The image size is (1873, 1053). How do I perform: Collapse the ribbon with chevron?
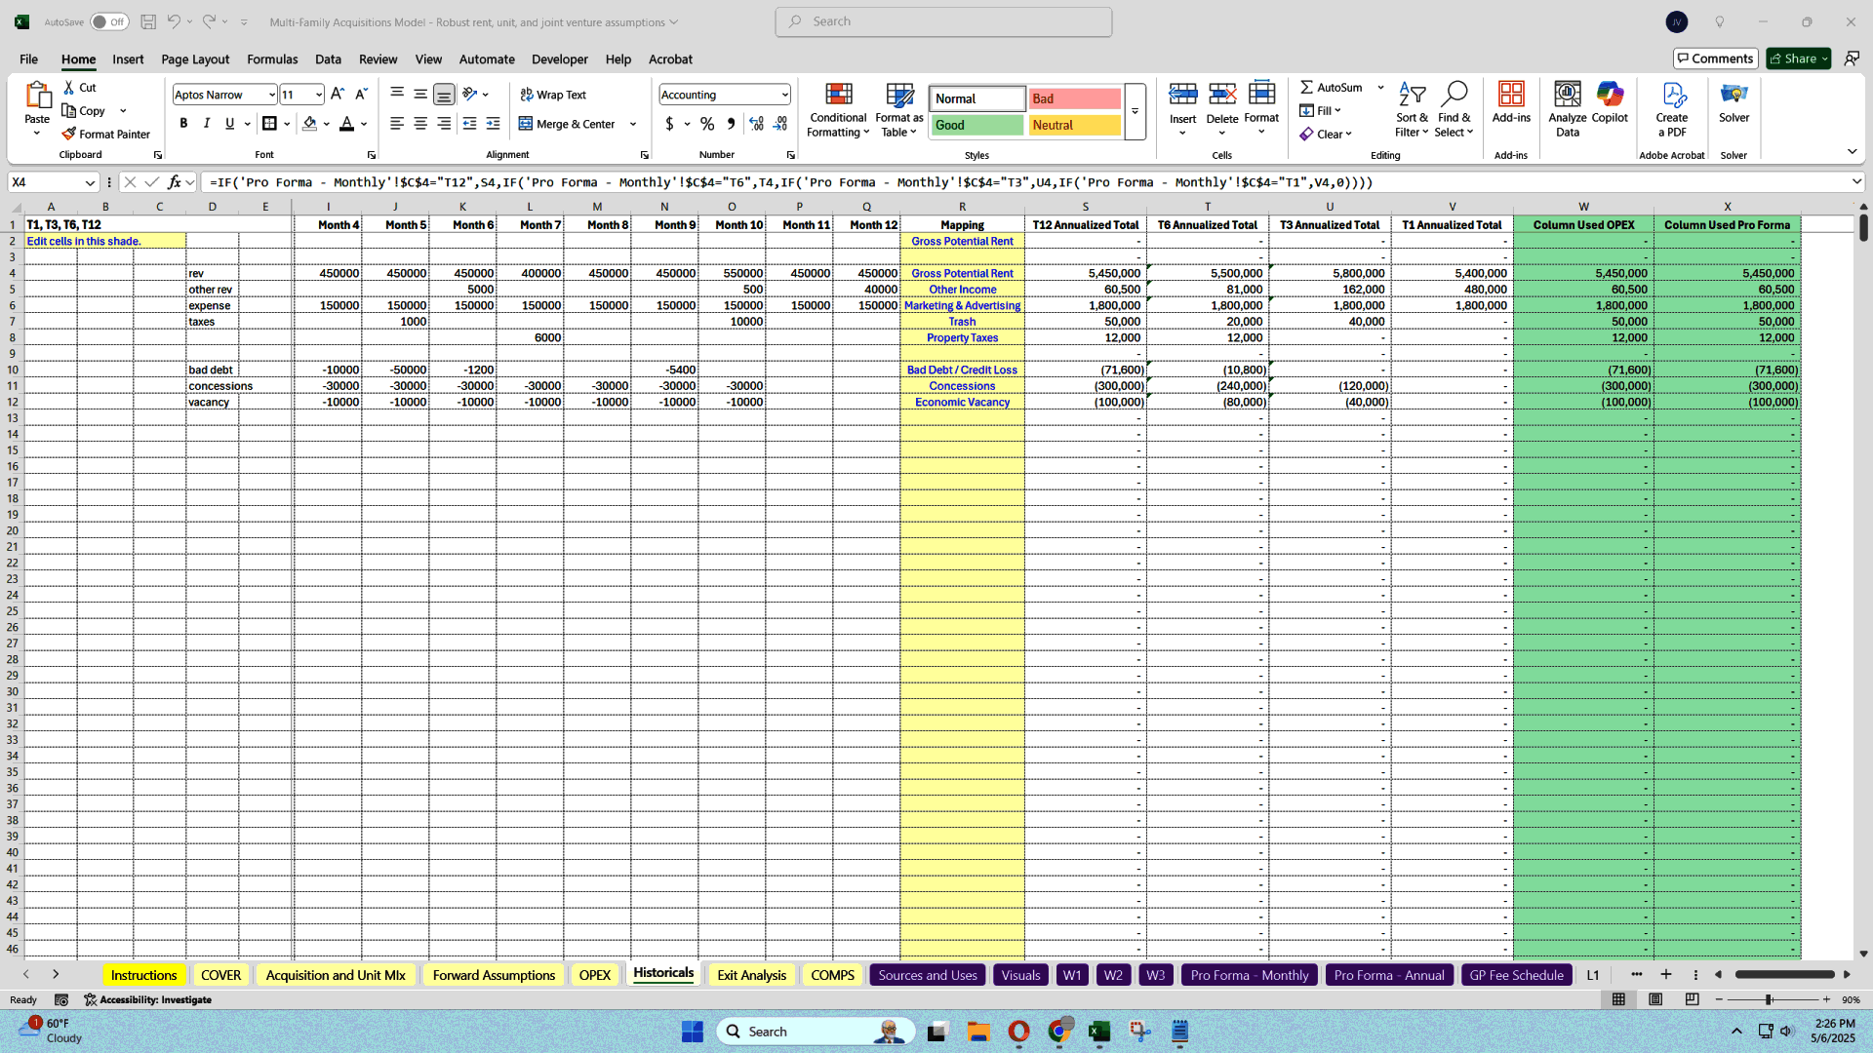click(1852, 151)
